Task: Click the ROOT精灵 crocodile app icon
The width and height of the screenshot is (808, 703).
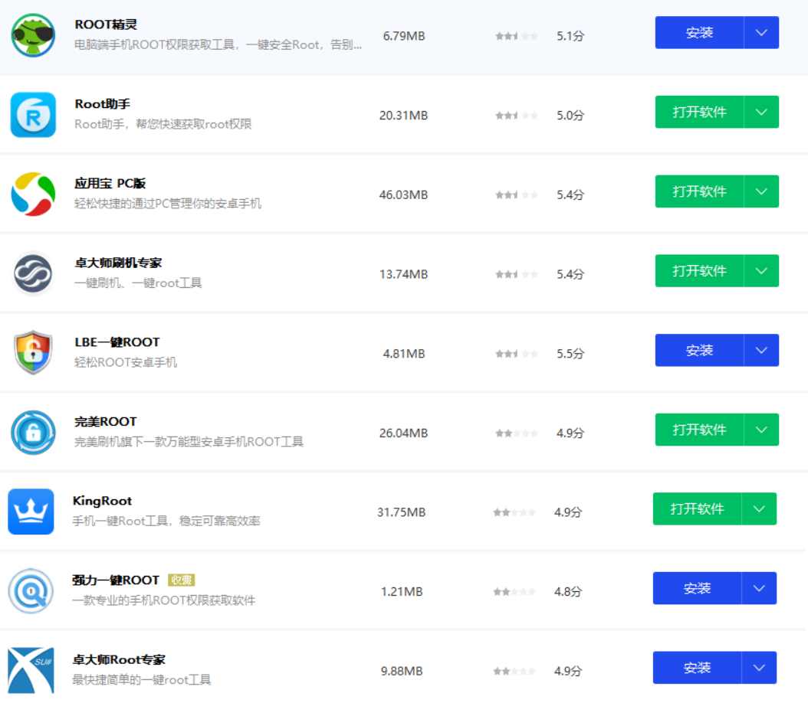Action: [x=33, y=35]
